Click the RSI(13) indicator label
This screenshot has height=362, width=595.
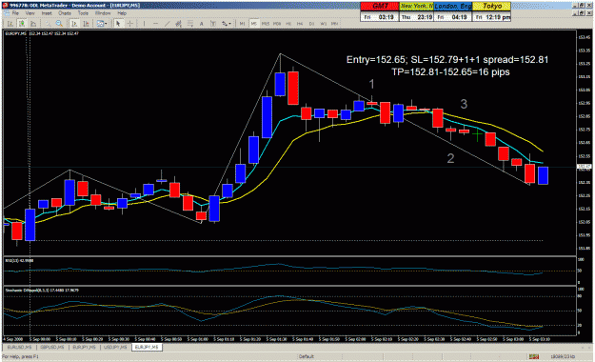click(19, 261)
